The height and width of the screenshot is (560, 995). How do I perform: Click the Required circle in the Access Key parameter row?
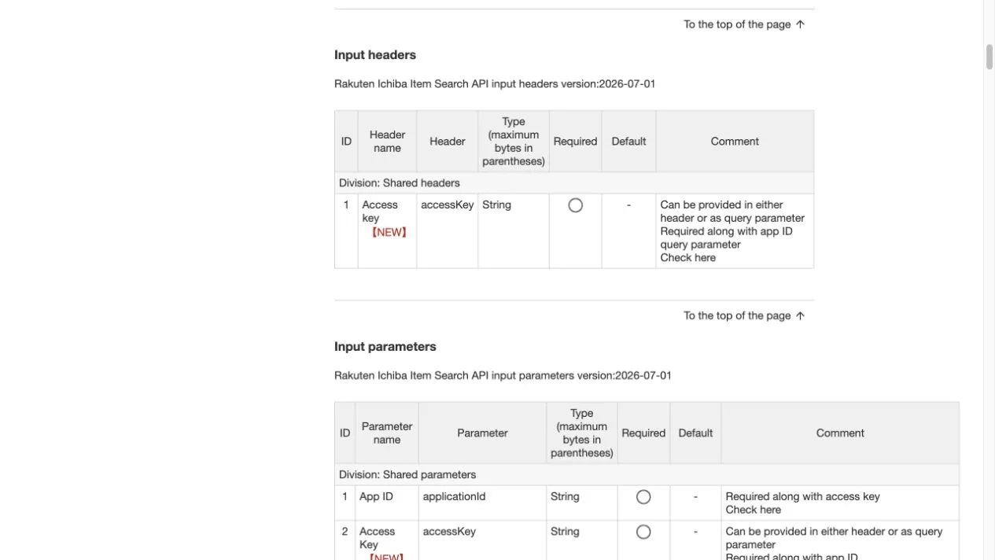[x=643, y=532]
